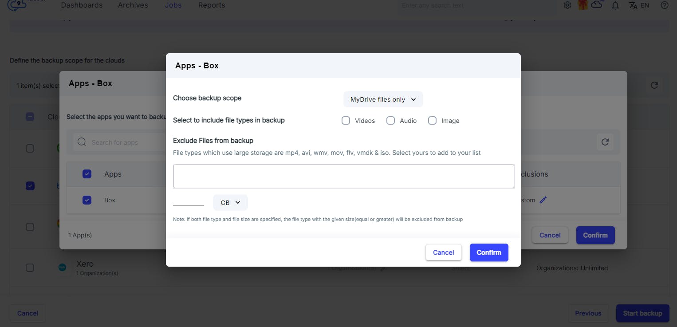
Task: Click the Xero logo icon in the background list
Action: point(63,268)
